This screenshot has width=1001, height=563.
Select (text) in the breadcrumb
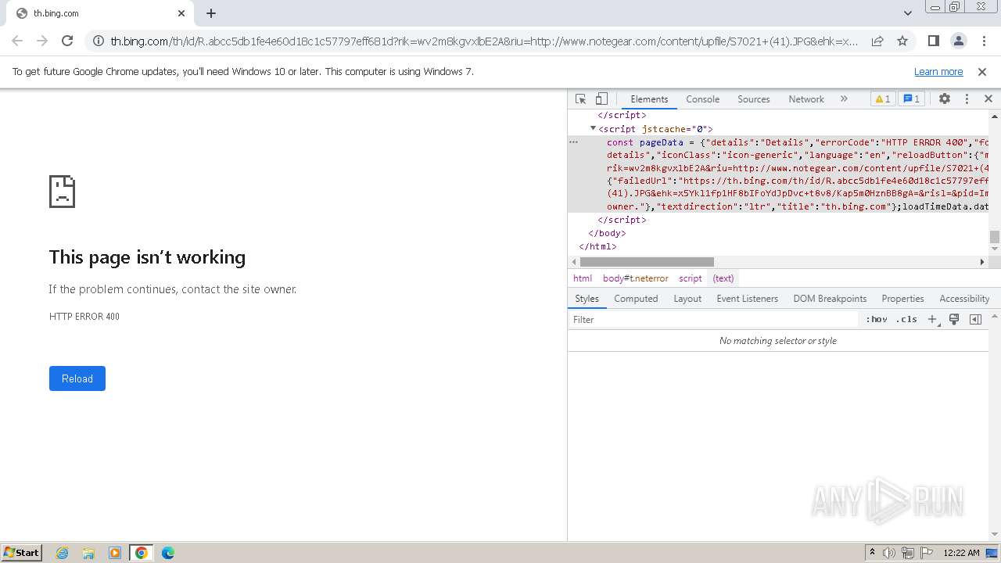click(x=723, y=278)
